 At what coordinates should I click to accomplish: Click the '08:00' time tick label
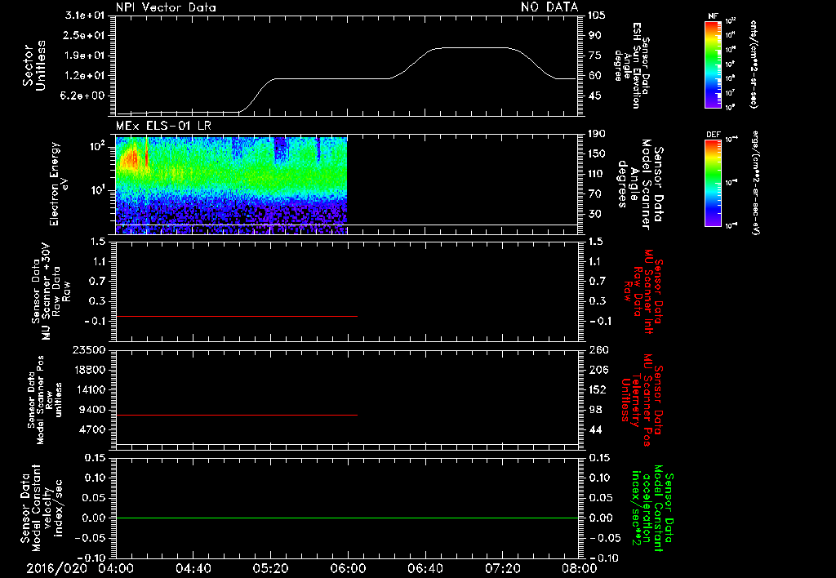point(580,568)
